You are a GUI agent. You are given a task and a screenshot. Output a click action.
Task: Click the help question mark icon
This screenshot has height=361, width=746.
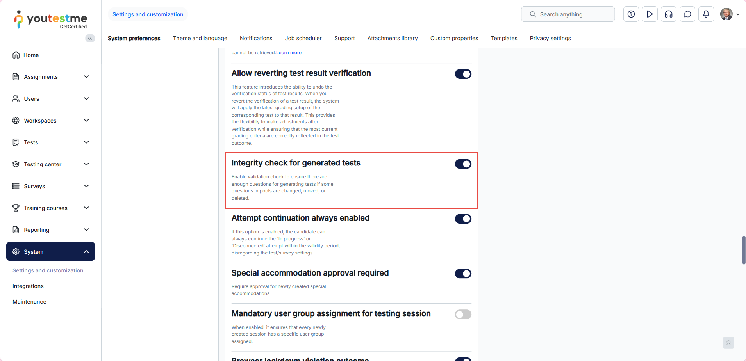[631, 14]
